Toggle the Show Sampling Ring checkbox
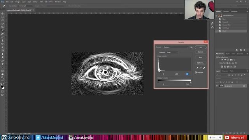This screenshot has width=249, height=140. point(67,6)
